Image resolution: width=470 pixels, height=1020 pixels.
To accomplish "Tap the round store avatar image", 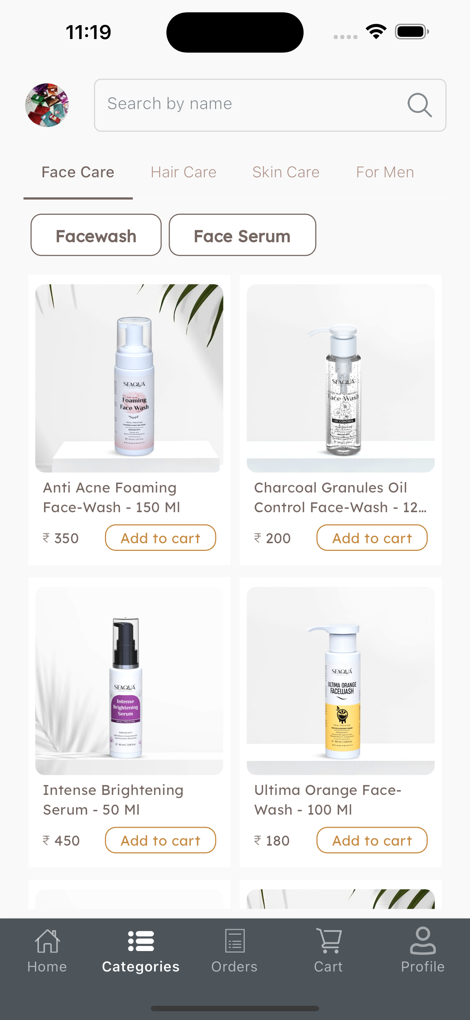I will point(47,105).
